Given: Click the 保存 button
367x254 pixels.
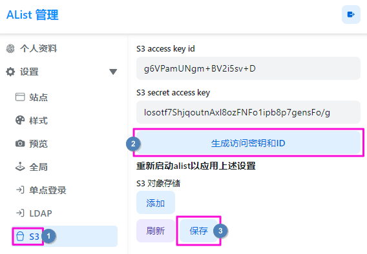Looking at the screenshot, I should point(199,231).
